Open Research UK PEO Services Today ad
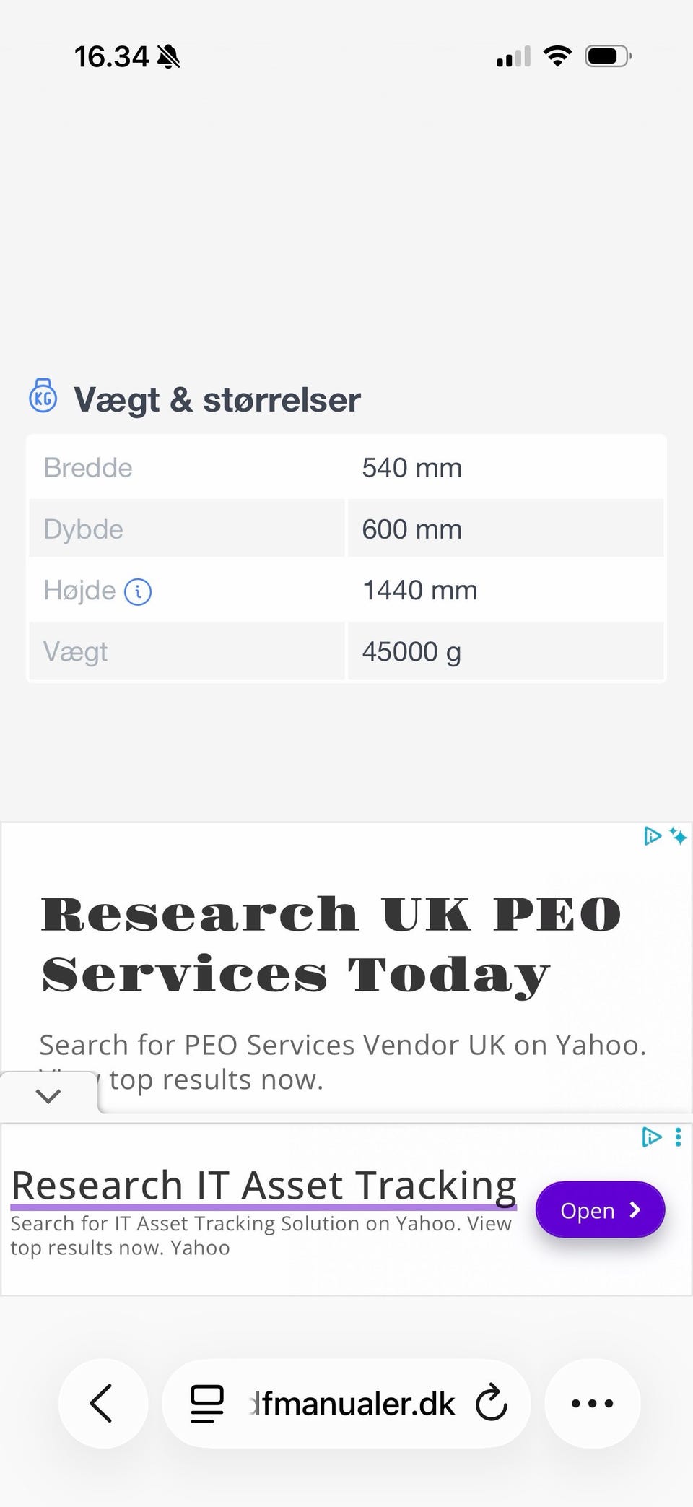 point(331,944)
